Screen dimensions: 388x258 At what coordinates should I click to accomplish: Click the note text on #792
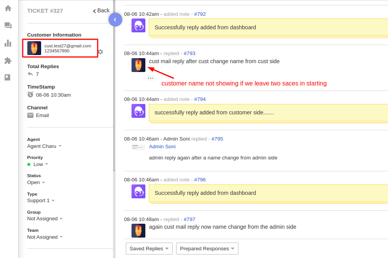(205, 27)
